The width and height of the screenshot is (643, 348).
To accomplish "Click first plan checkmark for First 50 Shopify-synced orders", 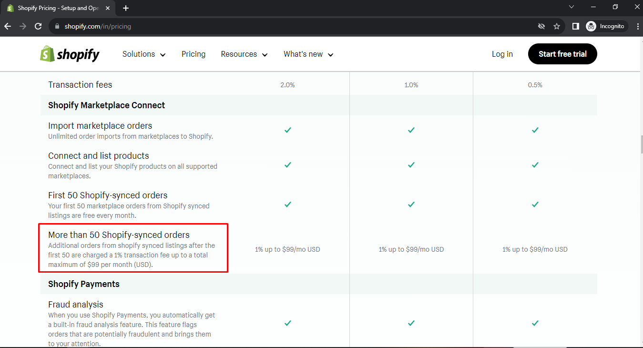I will click(287, 204).
